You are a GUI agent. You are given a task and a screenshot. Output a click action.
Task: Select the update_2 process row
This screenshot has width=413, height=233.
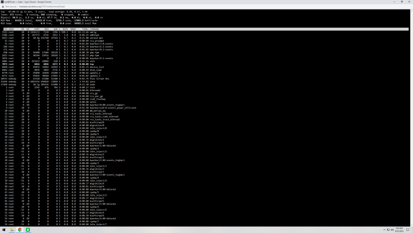click(50, 73)
